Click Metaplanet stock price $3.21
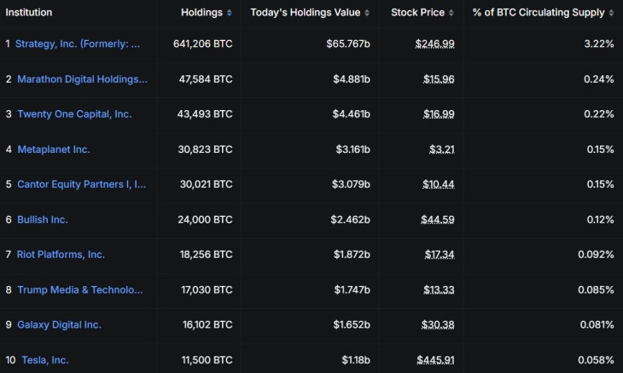Screen dimensions: 623x373 tap(441, 149)
